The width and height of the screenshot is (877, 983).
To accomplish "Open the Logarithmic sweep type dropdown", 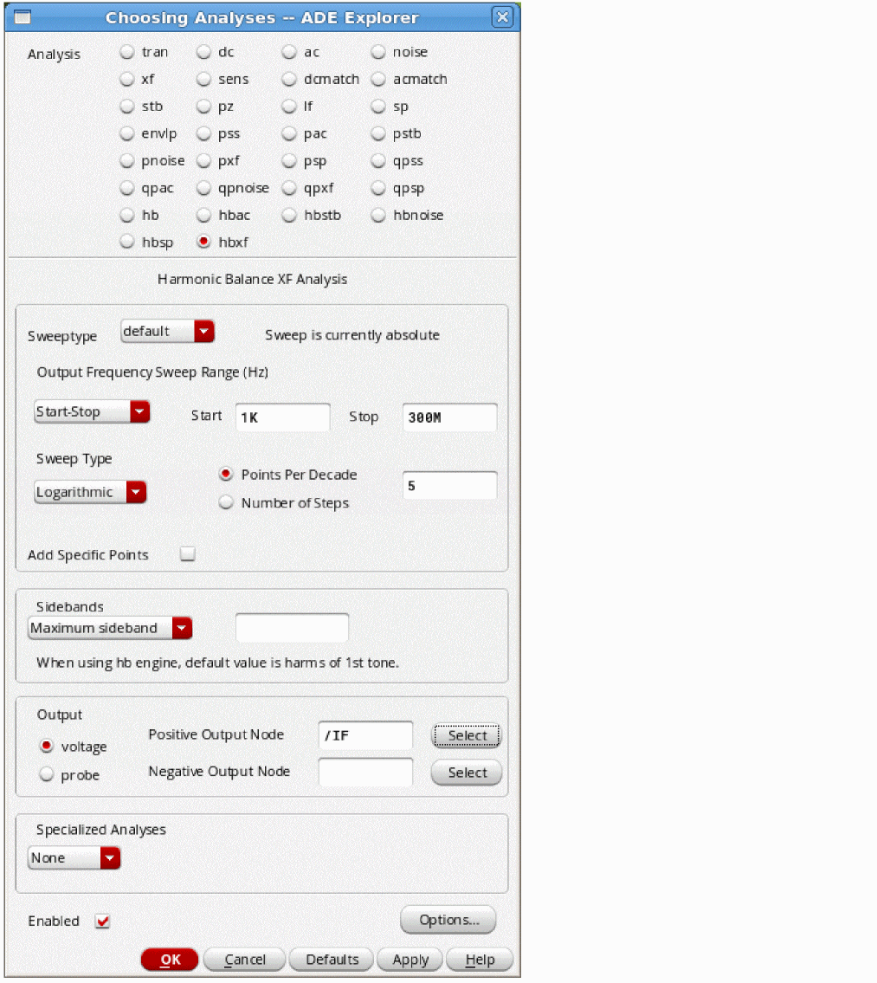I will 90,492.
